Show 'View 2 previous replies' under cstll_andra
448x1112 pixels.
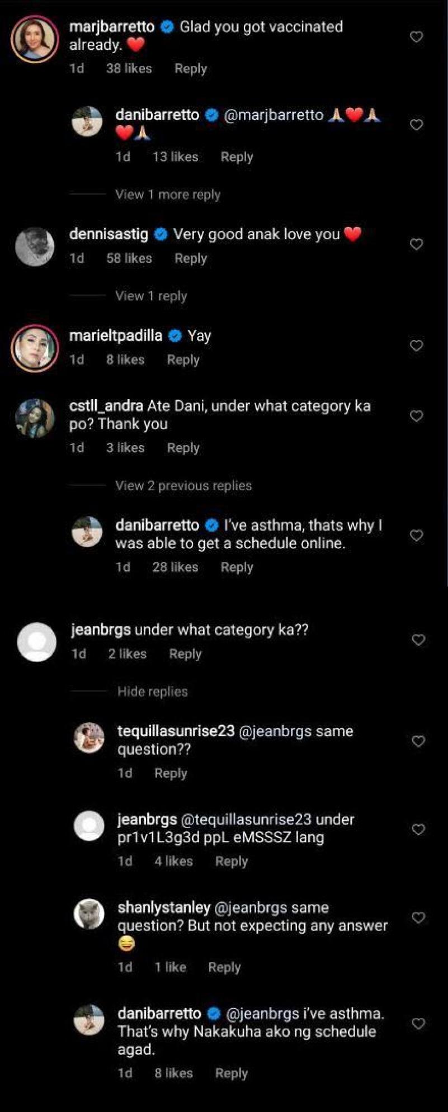(183, 485)
